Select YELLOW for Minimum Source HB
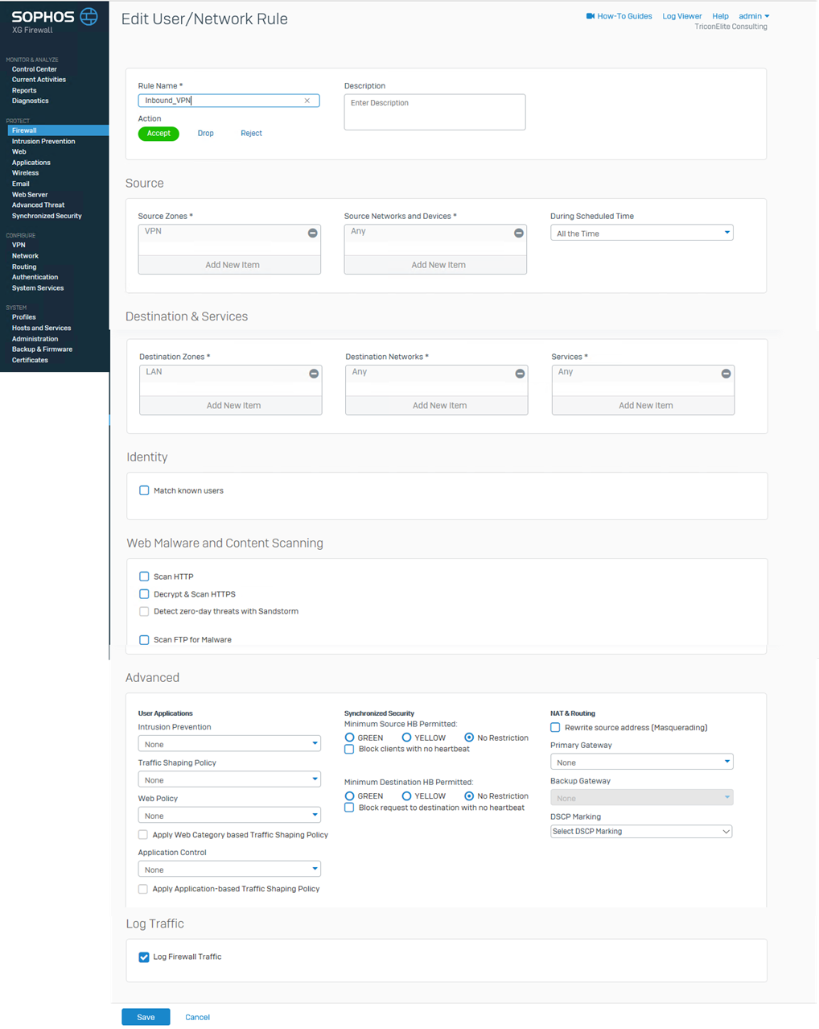The height and width of the screenshot is (1029, 819). [406, 738]
